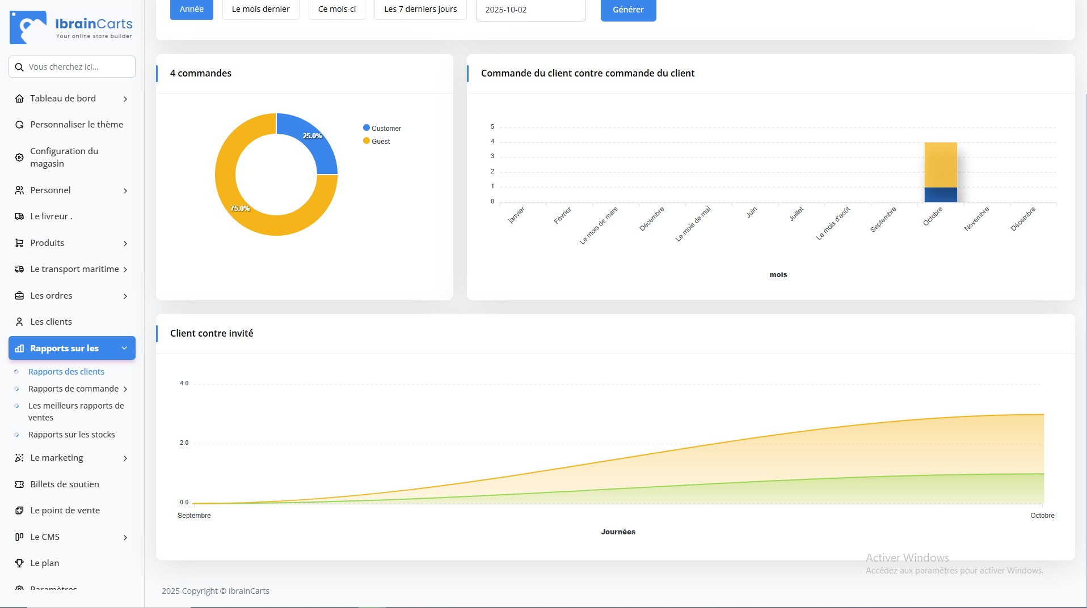Collapse the Rapports sur les menu

pos(124,348)
